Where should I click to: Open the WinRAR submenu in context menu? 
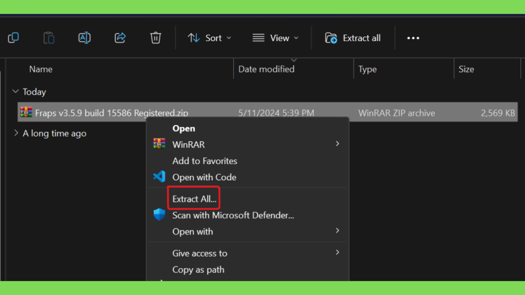[x=248, y=144]
